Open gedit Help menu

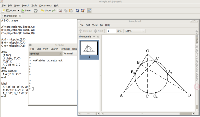click(56, 5)
